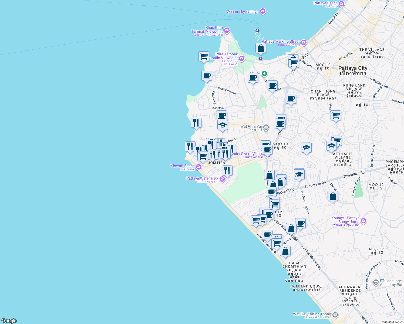Select the Khao Phra Tamnak Viewpoint marker
Viewport: 404px width, 324px height.
pos(227,30)
